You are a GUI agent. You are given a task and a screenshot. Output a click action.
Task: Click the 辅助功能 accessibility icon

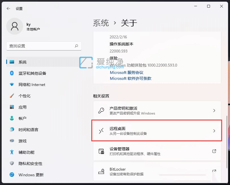coord(12,152)
